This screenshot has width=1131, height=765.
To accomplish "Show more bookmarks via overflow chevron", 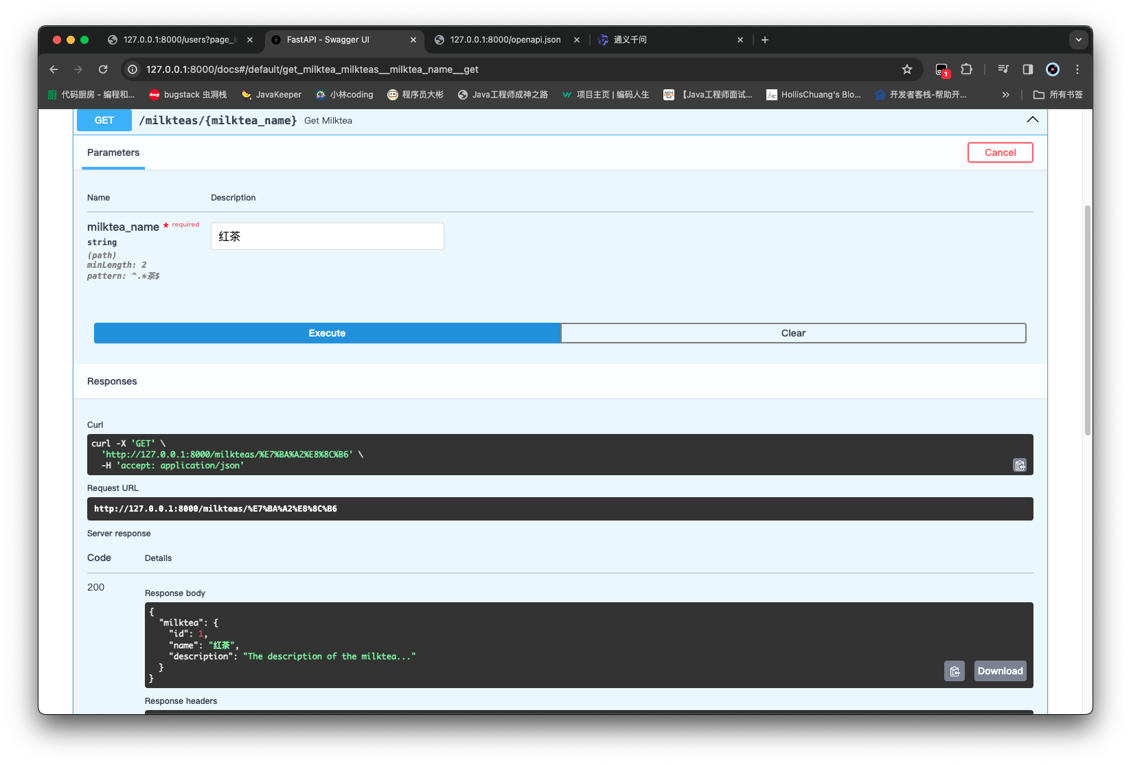I will pos(1006,95).
